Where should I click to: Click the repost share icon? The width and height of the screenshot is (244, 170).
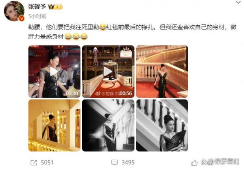(x=34, y=163)
